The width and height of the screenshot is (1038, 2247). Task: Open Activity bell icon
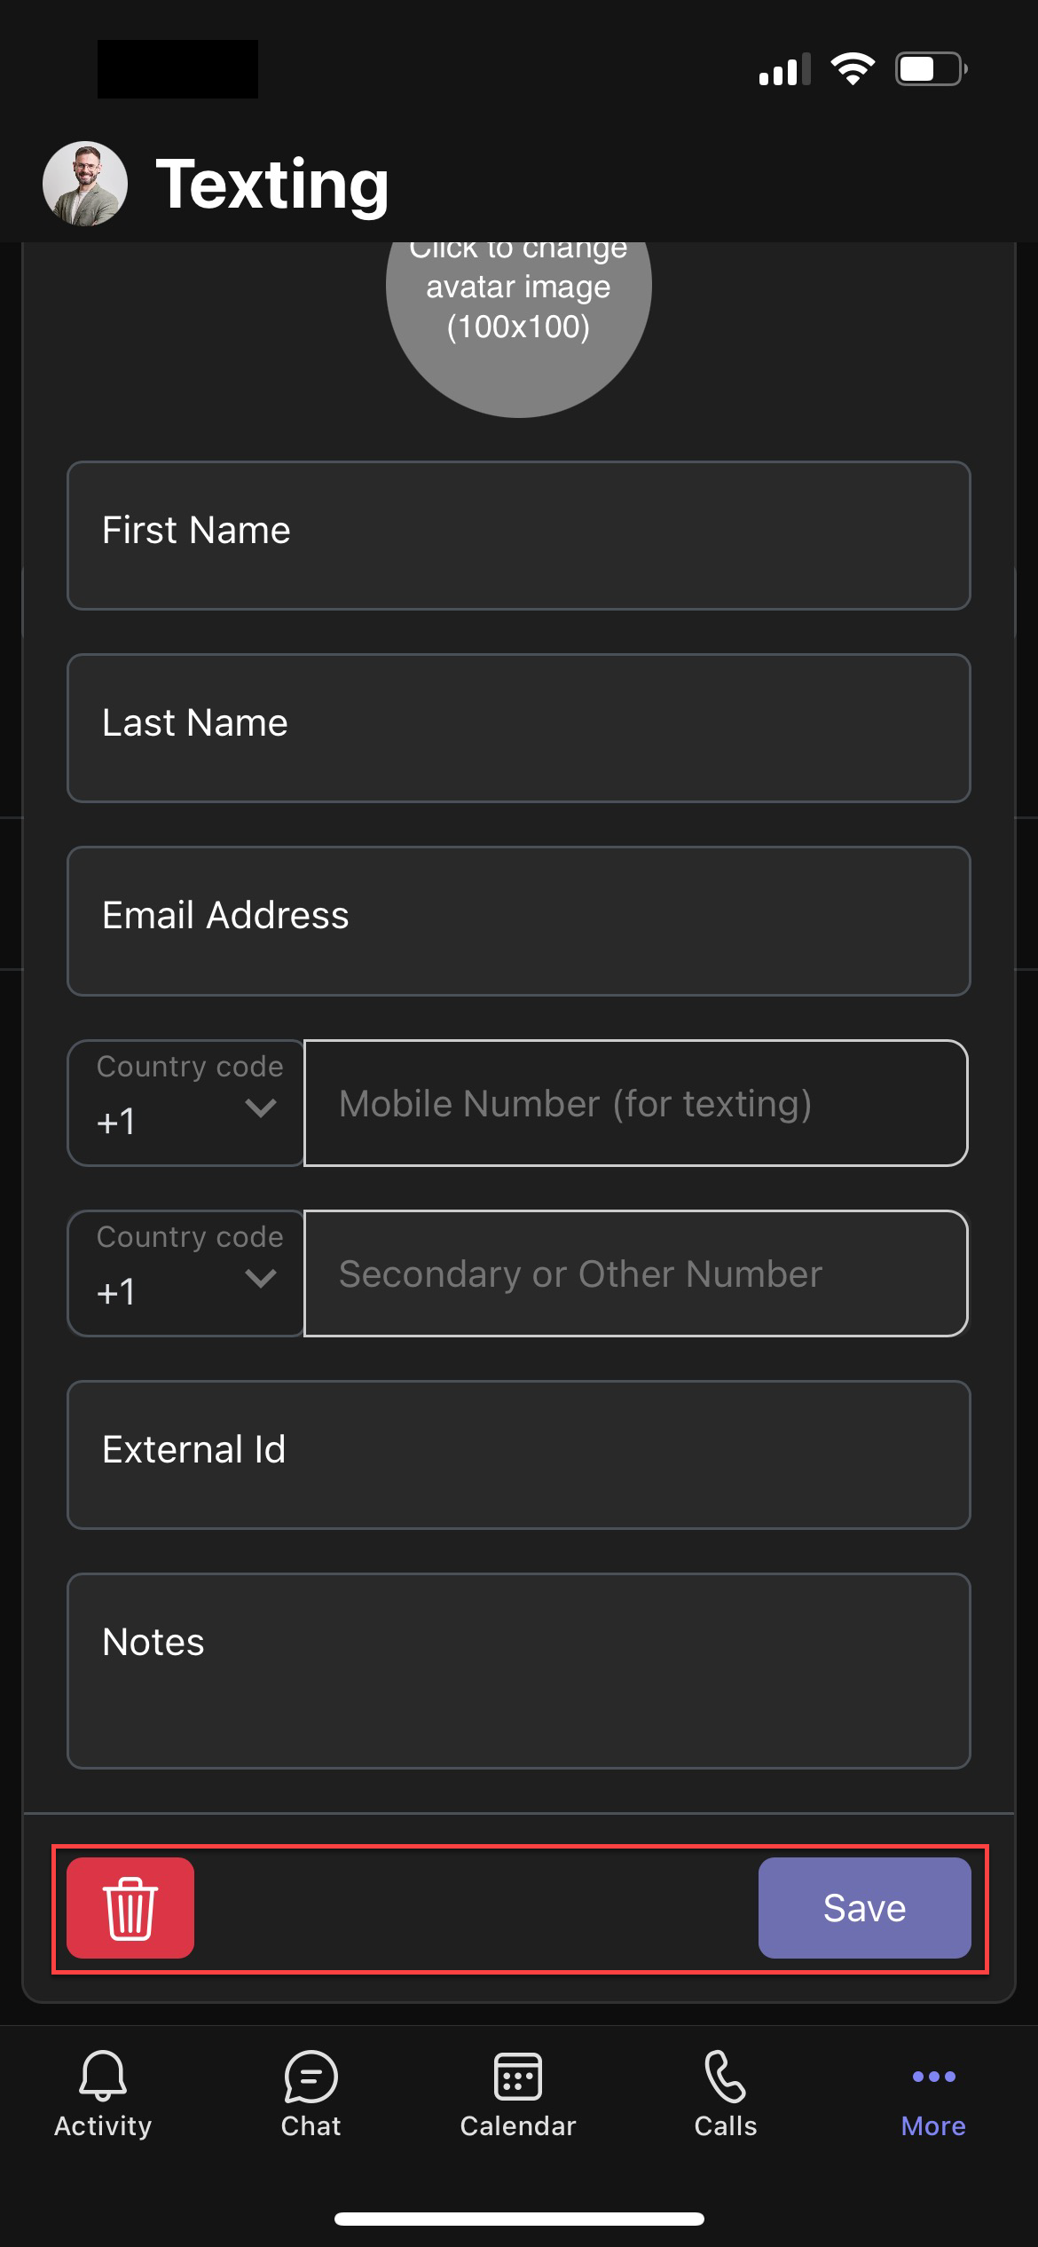tap(103, 2077)
